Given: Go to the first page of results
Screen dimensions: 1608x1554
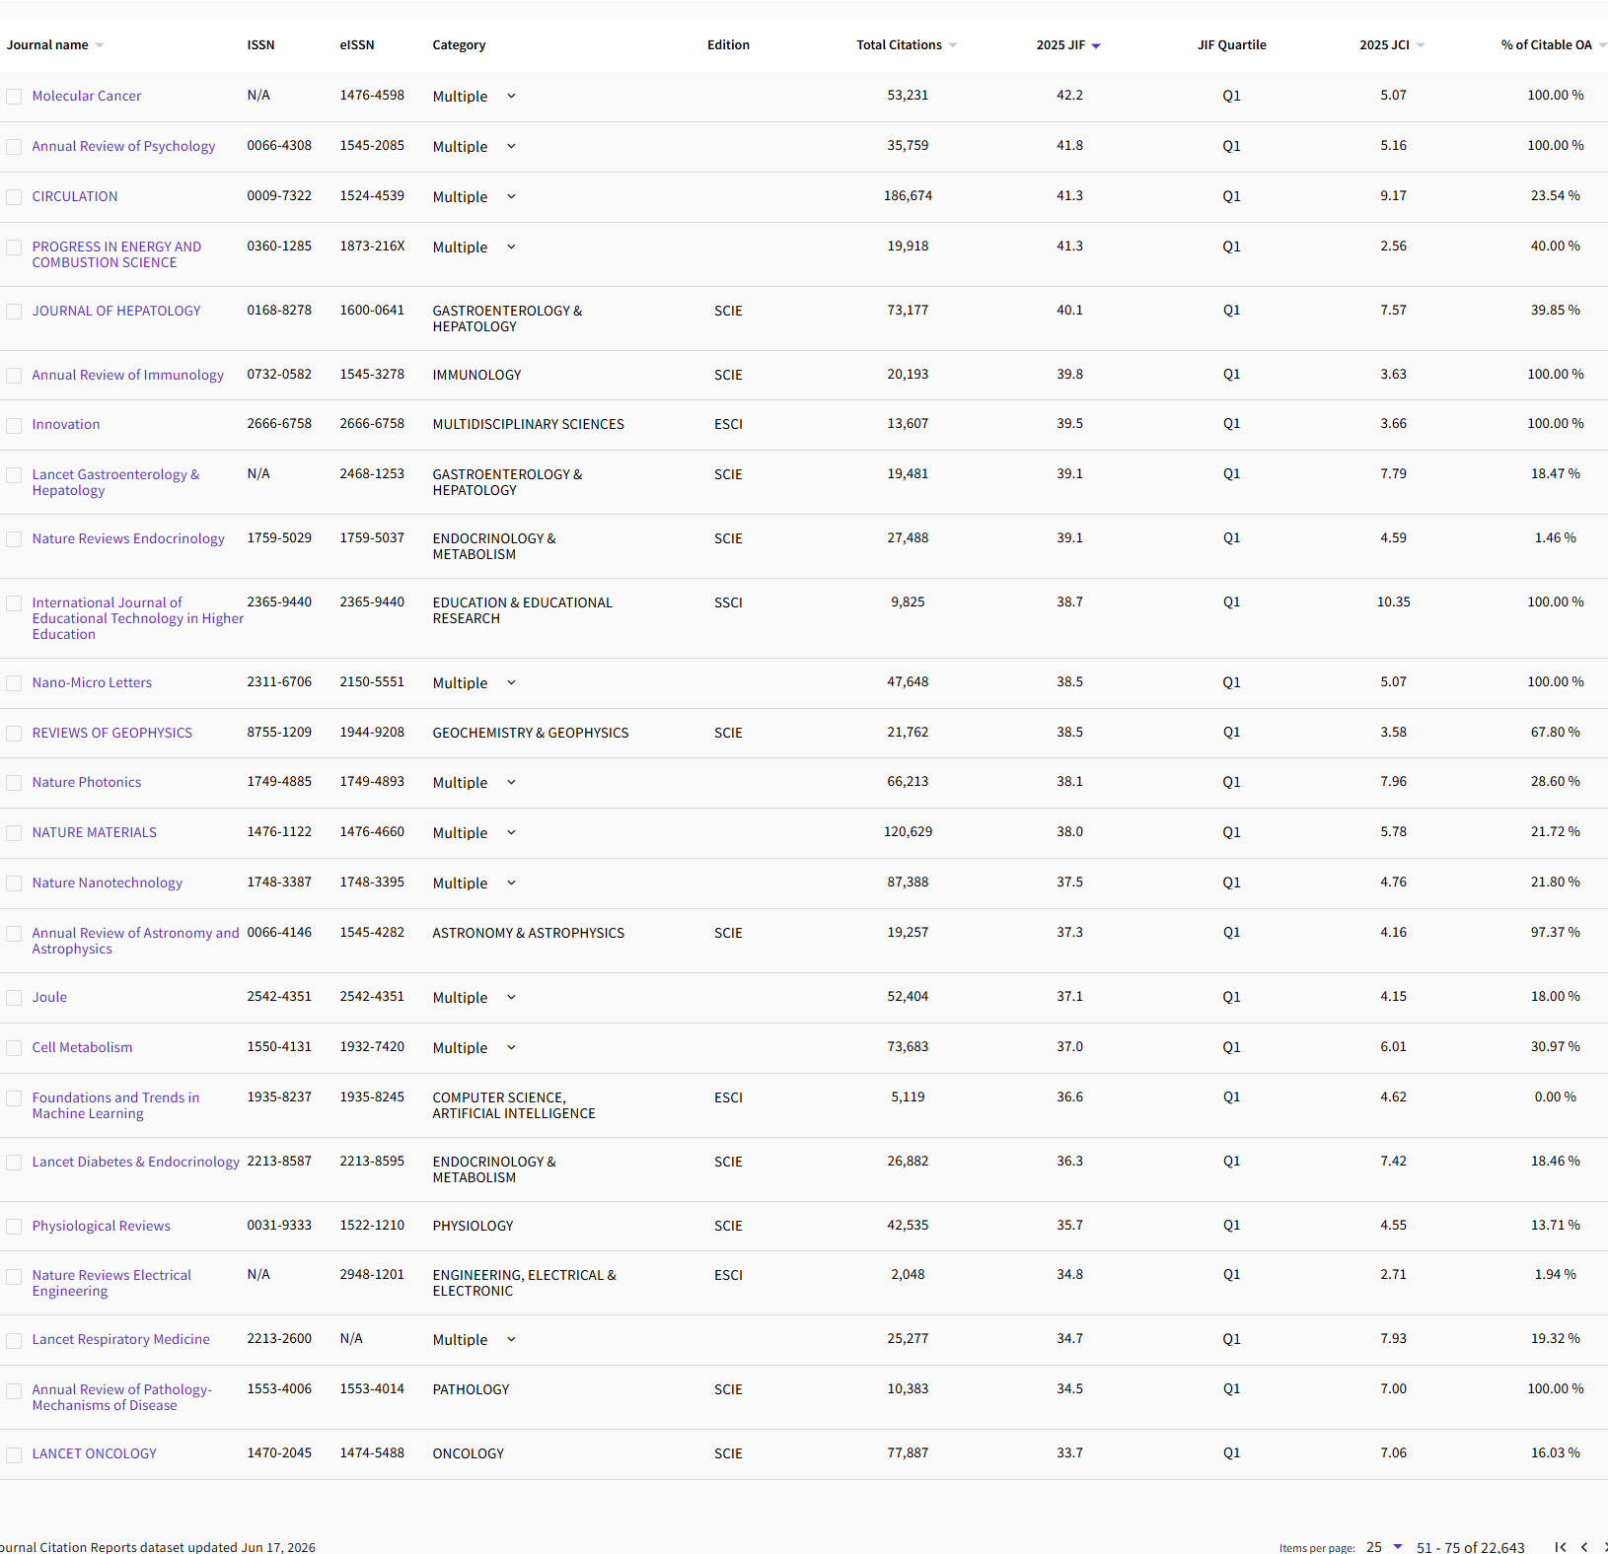Looking at the screenshot, I should point(1561,1547).
